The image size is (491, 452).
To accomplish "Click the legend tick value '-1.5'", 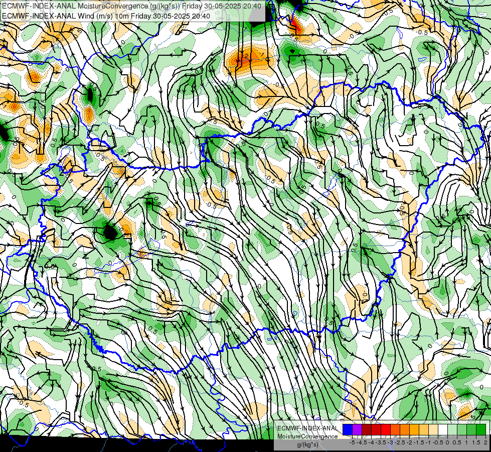I will [419, 442].
